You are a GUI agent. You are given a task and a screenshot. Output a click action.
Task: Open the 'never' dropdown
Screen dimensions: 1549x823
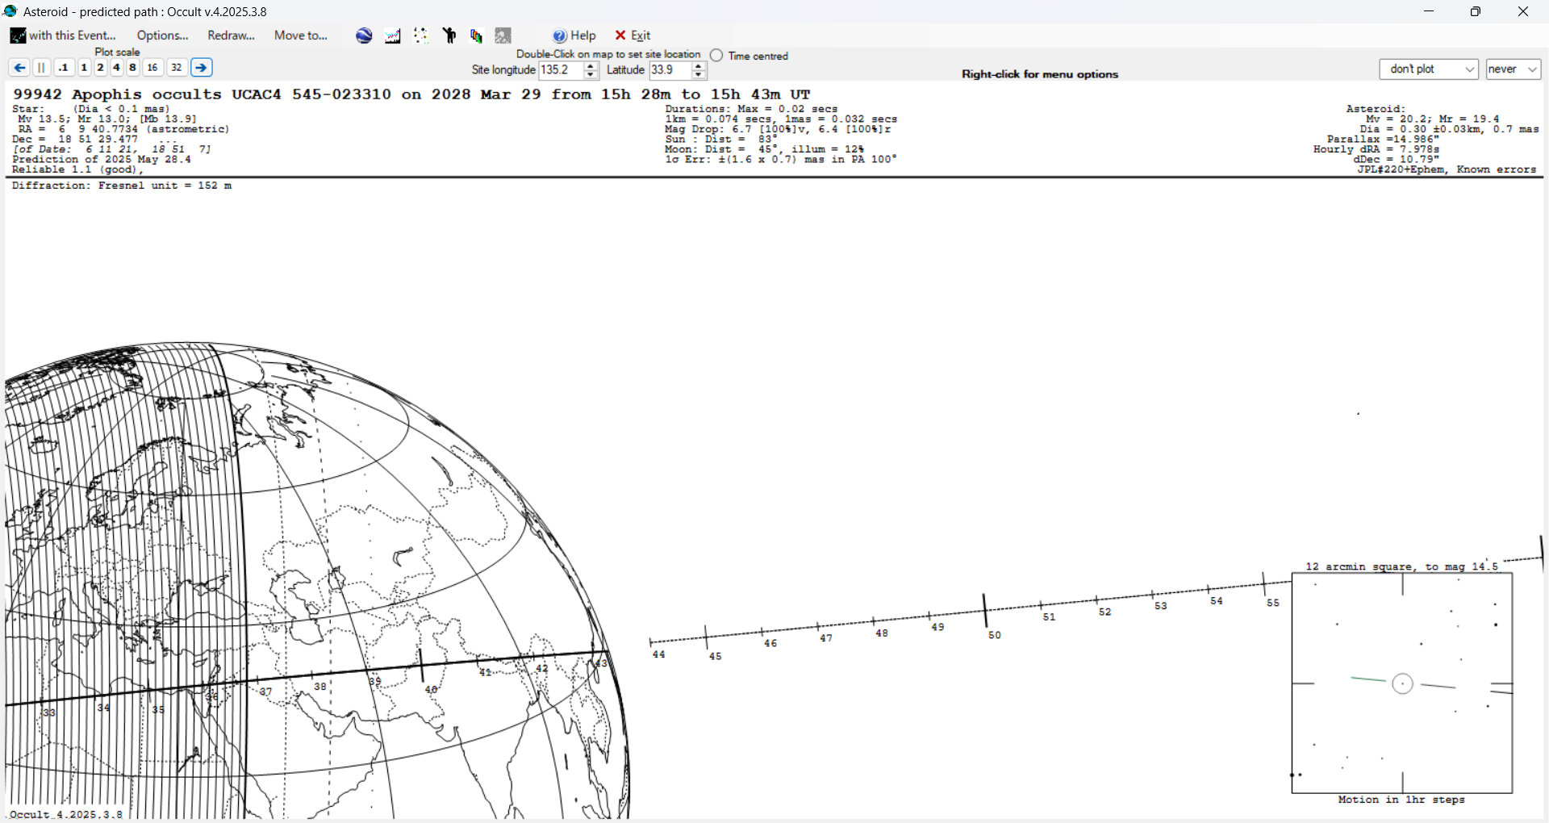[x=1514, y=69]
